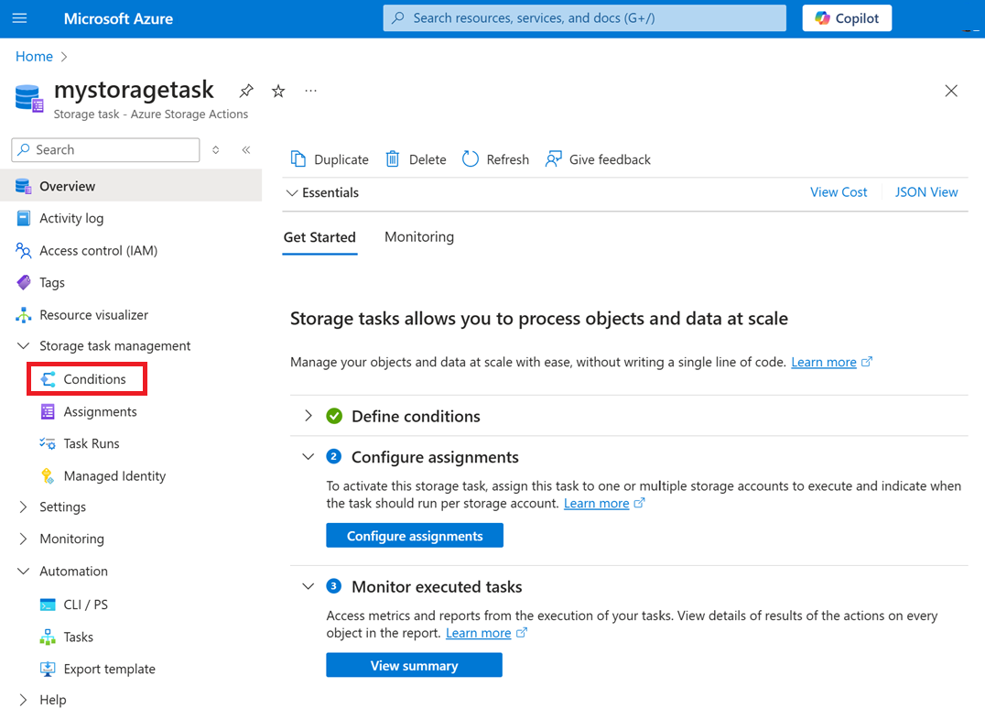Expand the Define conditions step
Viewport: 985px width, 719px height.
[308, 416]
